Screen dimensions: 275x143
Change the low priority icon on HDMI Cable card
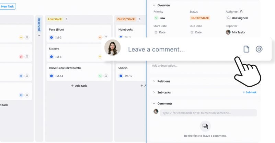(x=100, y=76)
